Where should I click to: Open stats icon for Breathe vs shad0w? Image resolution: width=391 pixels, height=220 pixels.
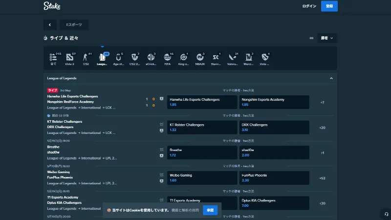tap(162, 150)
